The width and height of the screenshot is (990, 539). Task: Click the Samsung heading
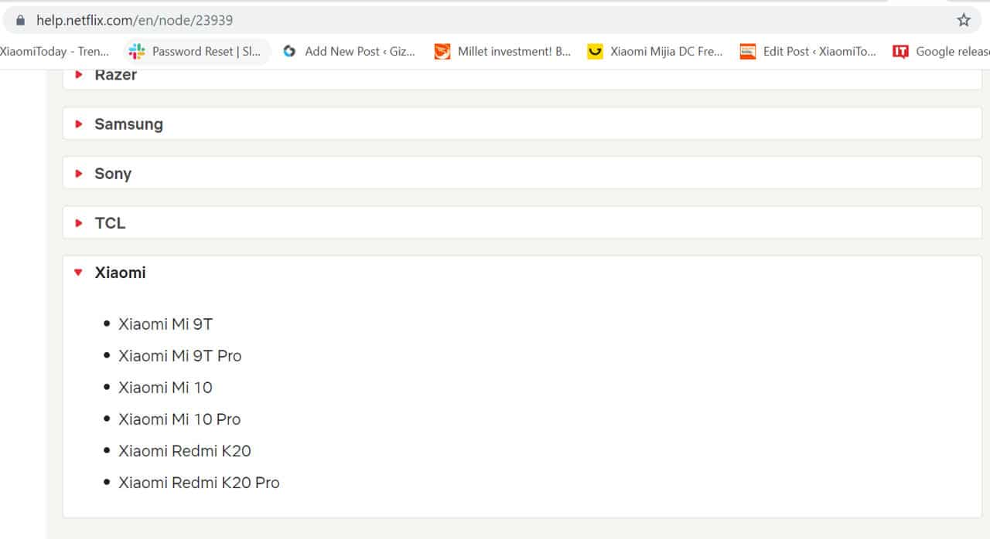tap(128, 124)
